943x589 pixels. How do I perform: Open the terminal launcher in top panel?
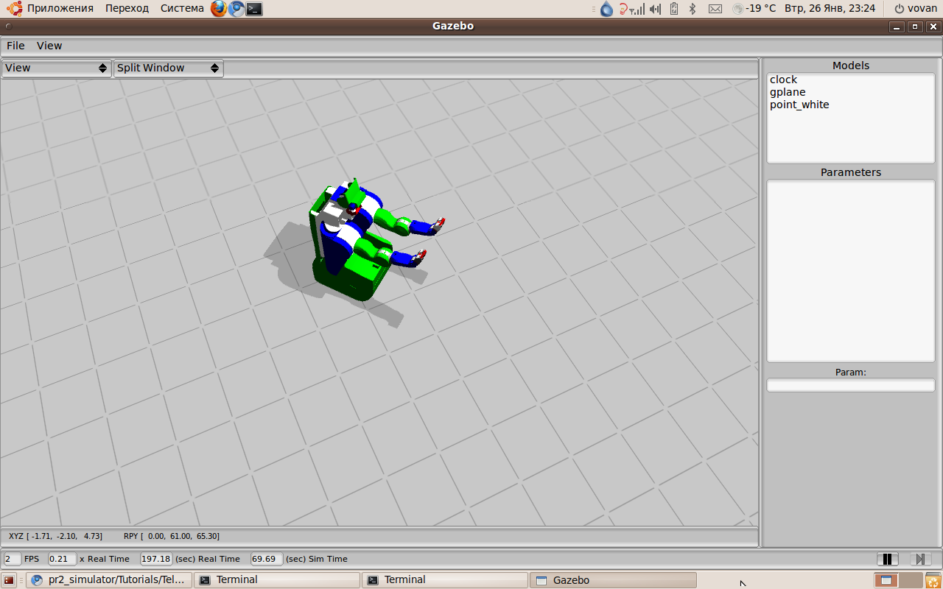click(254, 9)
